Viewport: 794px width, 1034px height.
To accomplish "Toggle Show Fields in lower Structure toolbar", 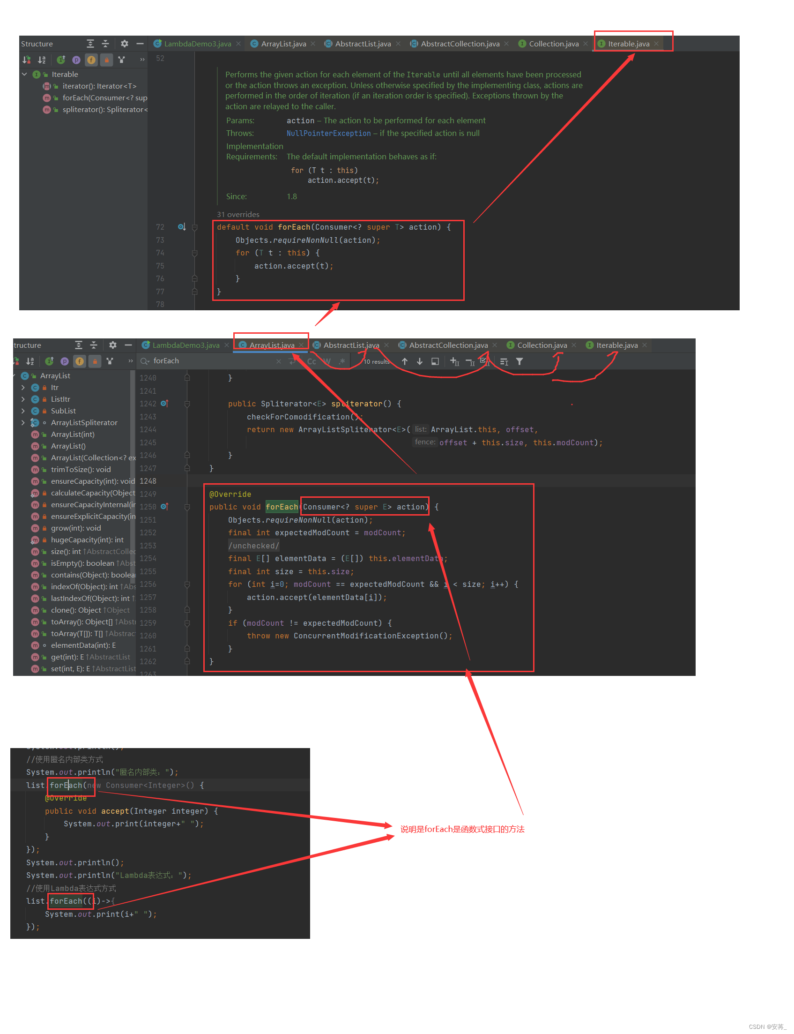I will click(x=80, y=361).
